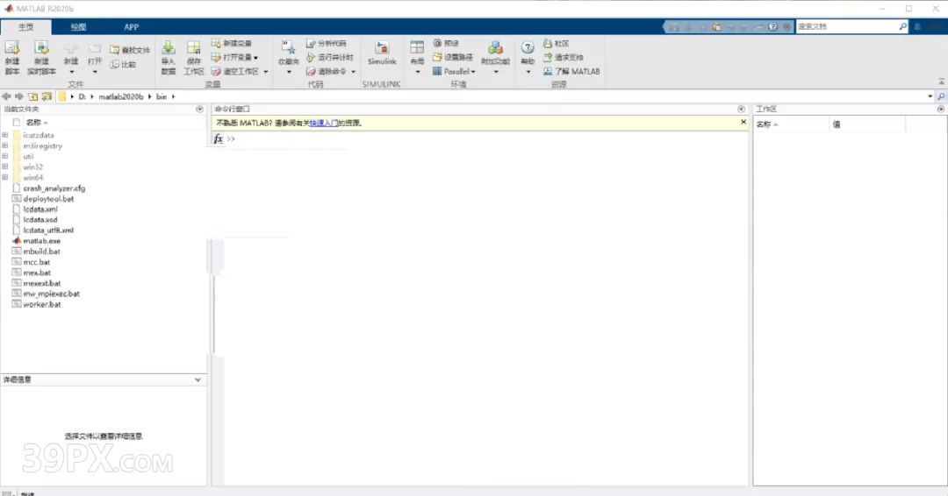Screen dimensions: 948x496
Task: Expand the m3iregistry folder
Action: point(5,145)
